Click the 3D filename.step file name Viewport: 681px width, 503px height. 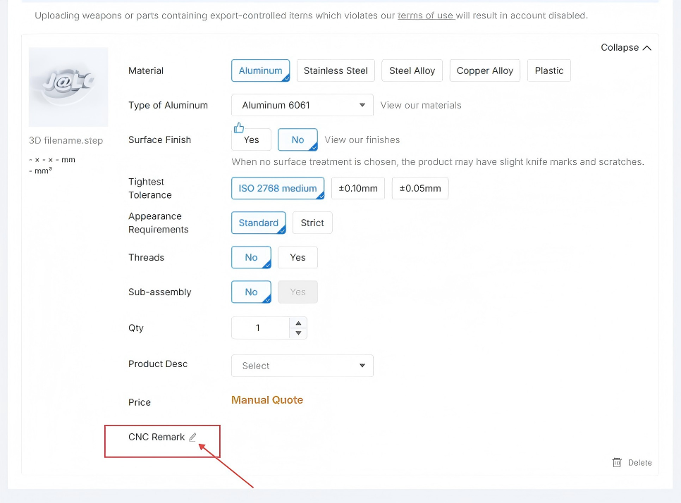click(x=66, y=140)
